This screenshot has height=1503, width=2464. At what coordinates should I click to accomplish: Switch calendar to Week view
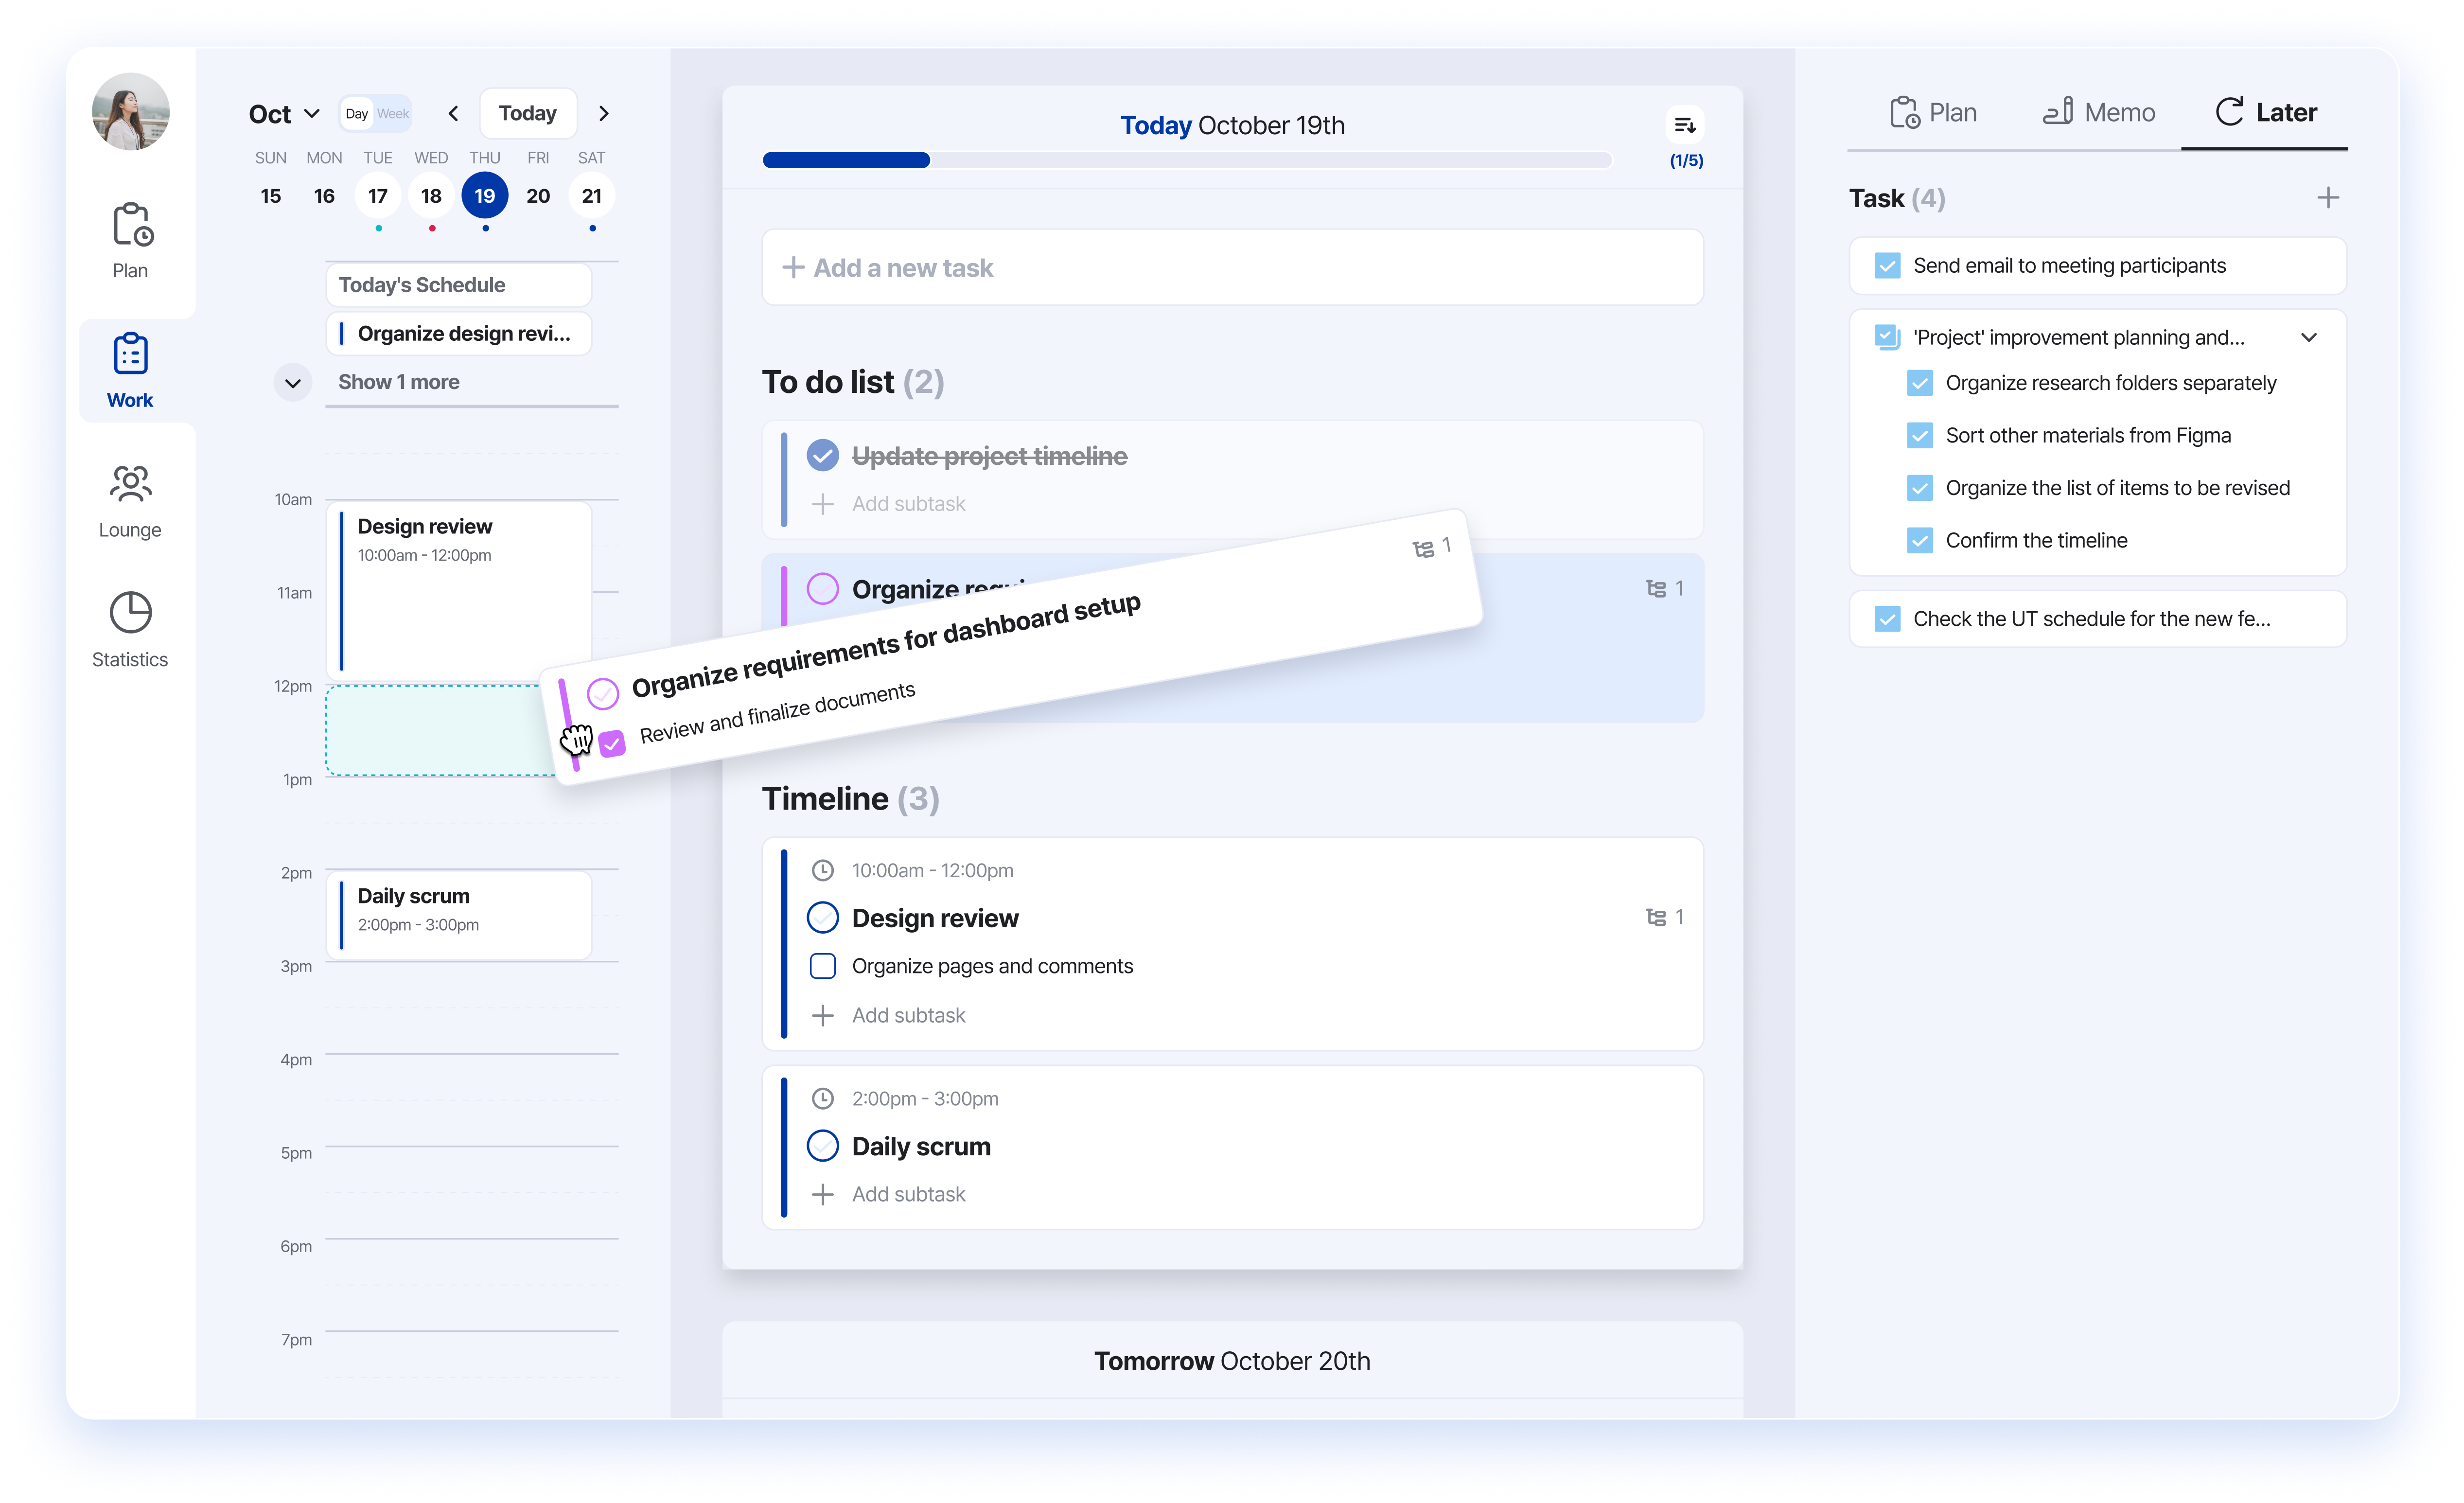click(393, 114)
